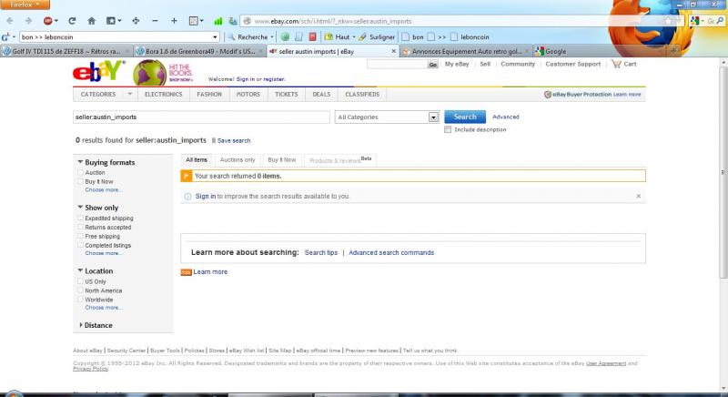Image resolution: width=728 pixels, height=397 pixels.
Task: Open the Firefox menu button
Action: coord(25,5)
